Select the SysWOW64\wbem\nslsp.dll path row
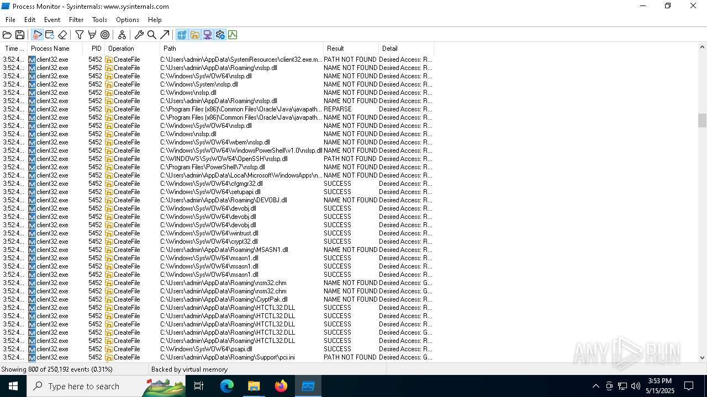This screenshot has height=397, width=707. tap(217, 142)
